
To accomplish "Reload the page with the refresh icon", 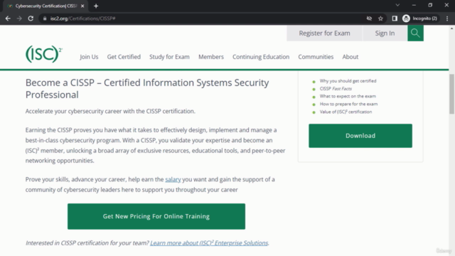I will [x=31, y=18].
